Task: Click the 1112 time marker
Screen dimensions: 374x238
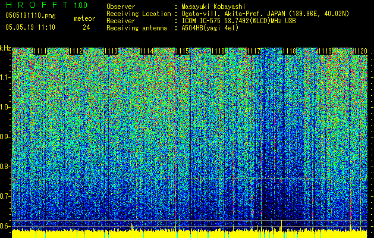Action: (76, 51)
